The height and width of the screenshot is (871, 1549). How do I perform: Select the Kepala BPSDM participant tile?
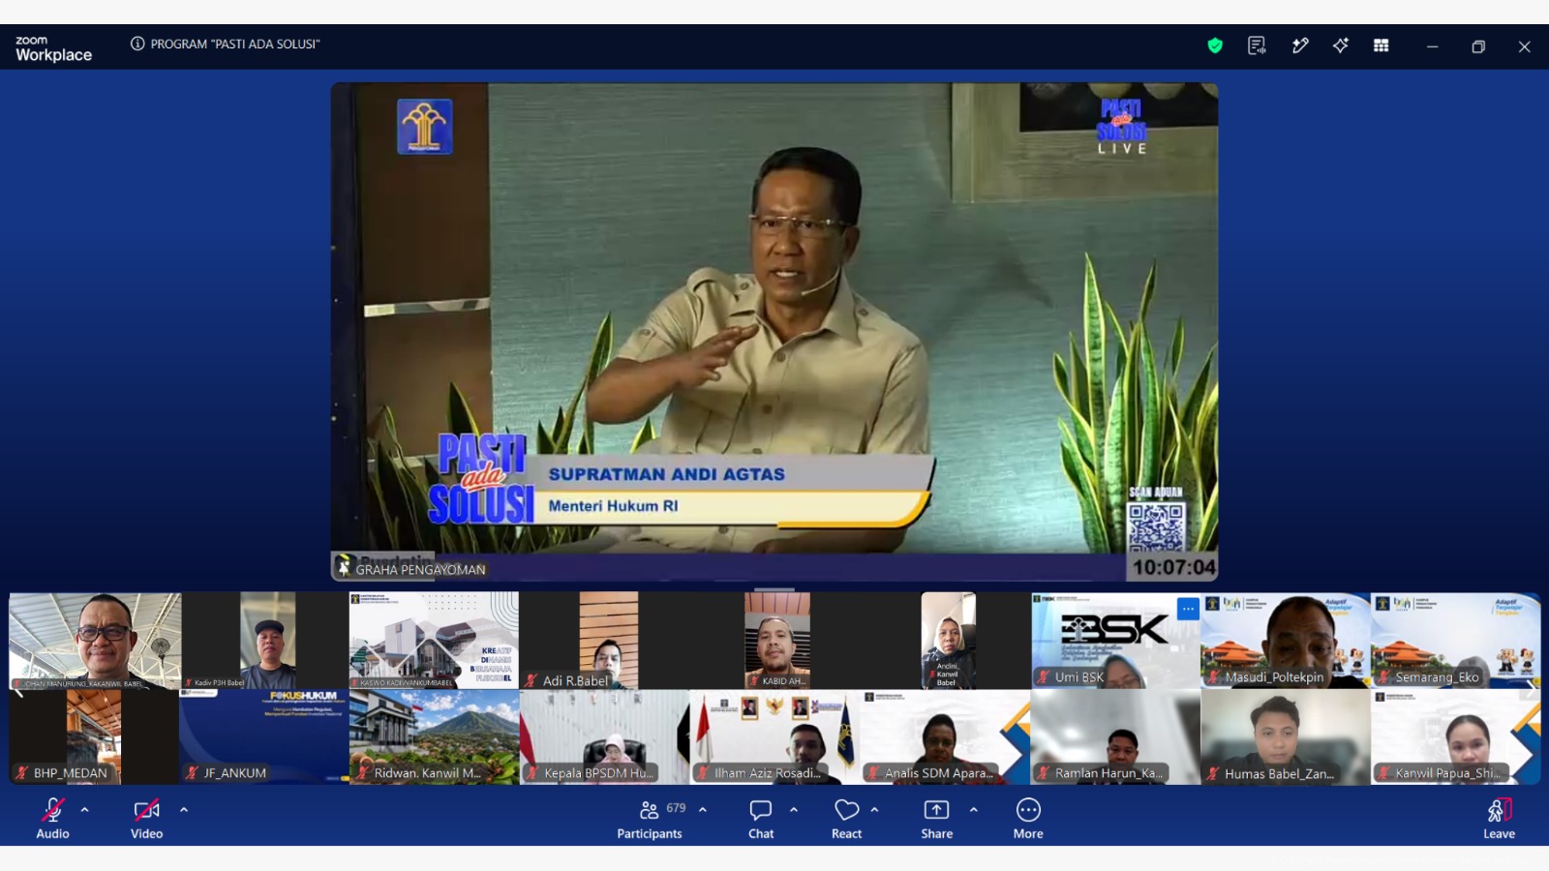point(604,736)
